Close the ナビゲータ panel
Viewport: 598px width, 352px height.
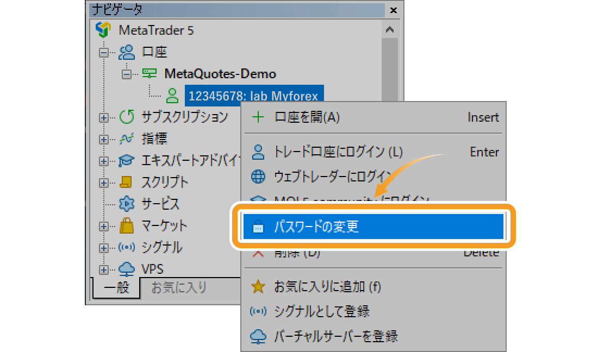(394, 10)
